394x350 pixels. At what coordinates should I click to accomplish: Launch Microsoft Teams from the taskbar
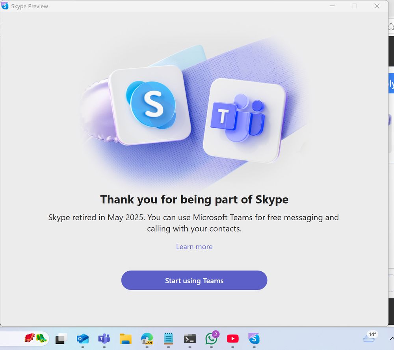tap(104, 339)
